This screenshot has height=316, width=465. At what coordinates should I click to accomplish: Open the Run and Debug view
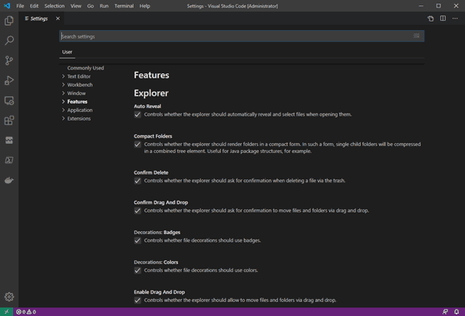[9, 80]
